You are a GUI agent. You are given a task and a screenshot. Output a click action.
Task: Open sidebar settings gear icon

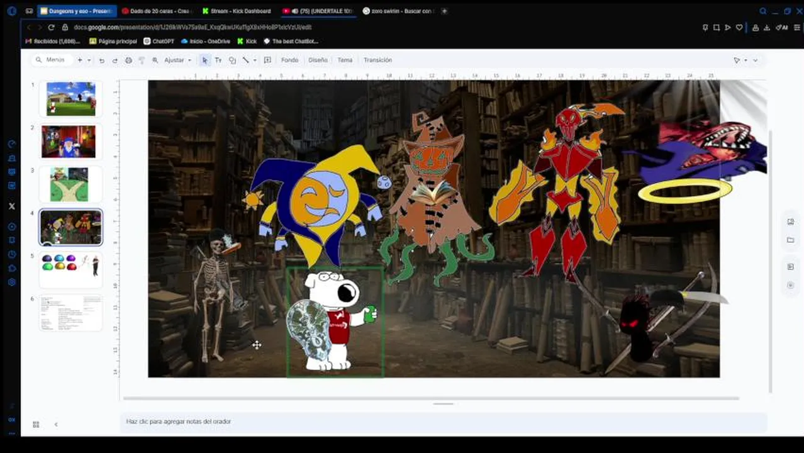point(11,282)
